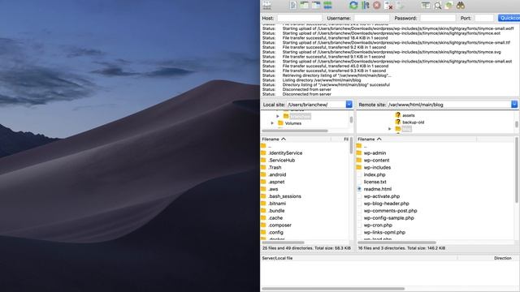Toggle the message log display icon
The height and width of the screenshot is (292, 520).
(292, 6)
